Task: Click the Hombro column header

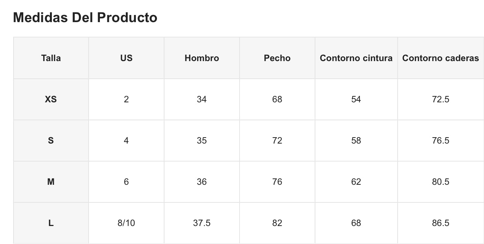Action: [202, 58]
